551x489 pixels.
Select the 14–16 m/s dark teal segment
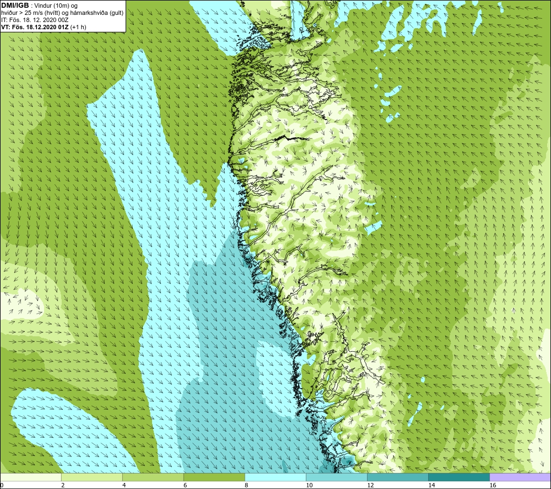[459, 477]
